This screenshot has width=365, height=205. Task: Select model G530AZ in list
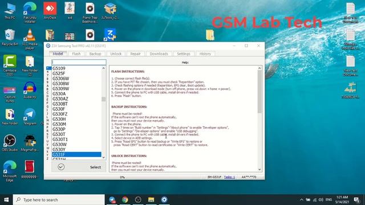(x=76, y=99)
